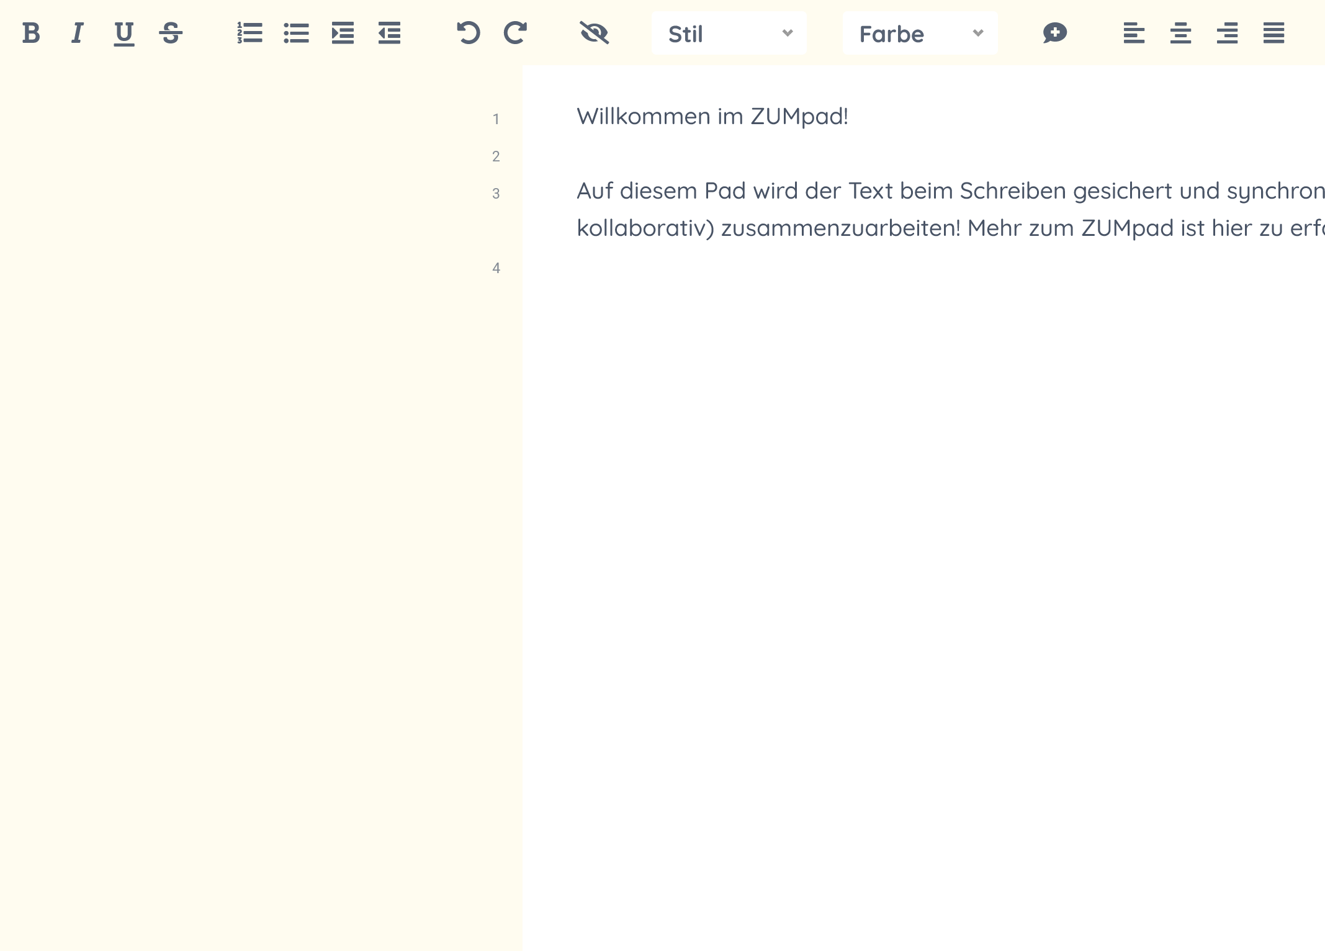Decrease the text indent
The image size is (1325, 951).
389,33
